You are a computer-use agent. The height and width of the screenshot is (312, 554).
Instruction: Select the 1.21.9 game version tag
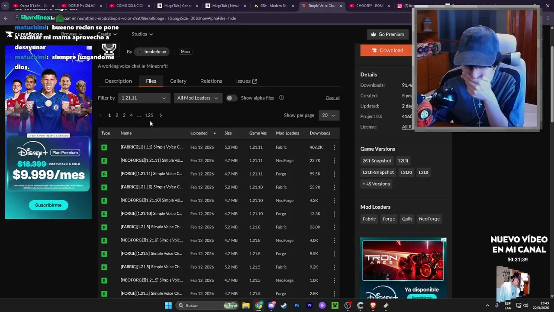(423, 172)
